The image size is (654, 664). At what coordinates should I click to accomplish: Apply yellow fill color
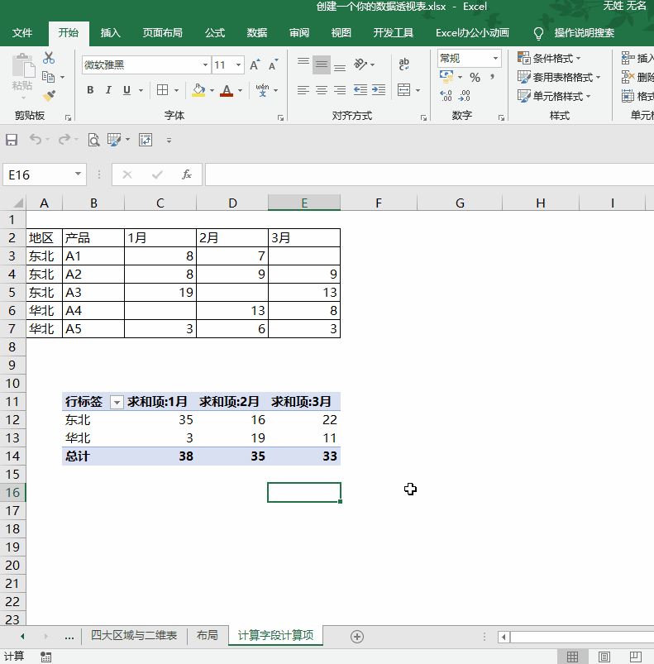pos(198,90)
